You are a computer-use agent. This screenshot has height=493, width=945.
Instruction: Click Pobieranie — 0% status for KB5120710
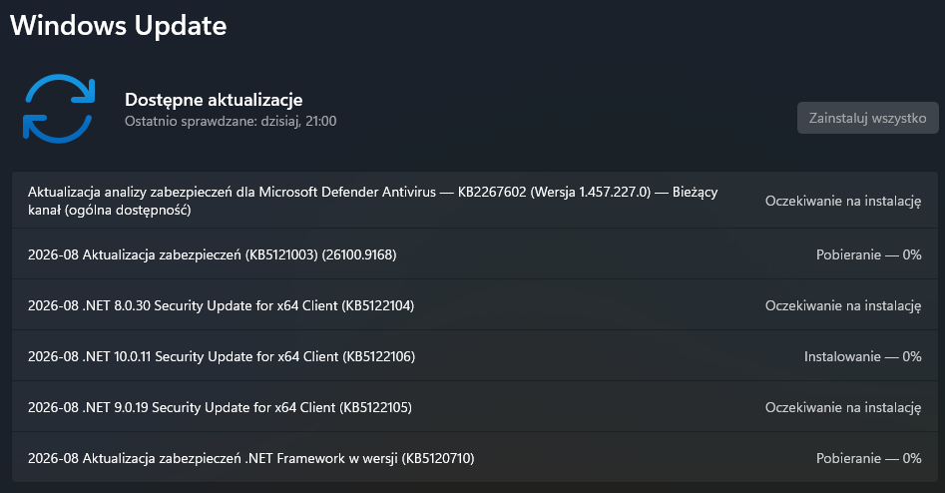coord(868,458)
